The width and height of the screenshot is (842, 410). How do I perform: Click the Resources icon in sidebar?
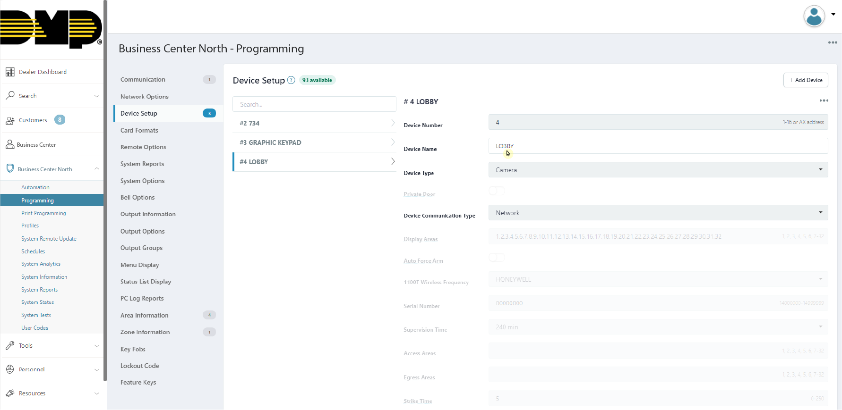[x=10, y=393]
